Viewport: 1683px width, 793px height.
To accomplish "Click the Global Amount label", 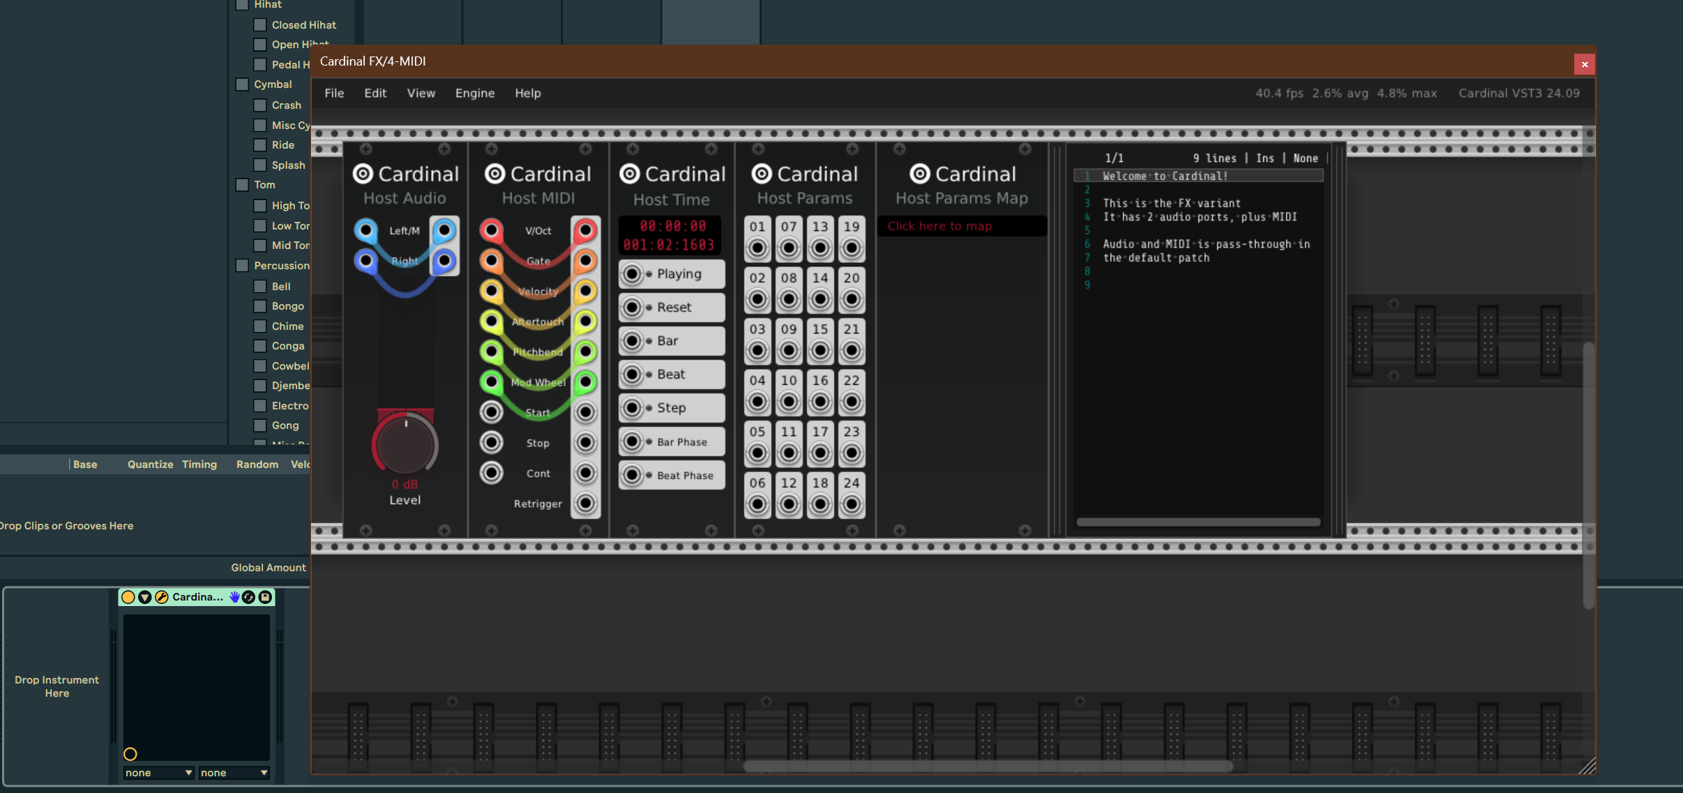I will [269, 568].
